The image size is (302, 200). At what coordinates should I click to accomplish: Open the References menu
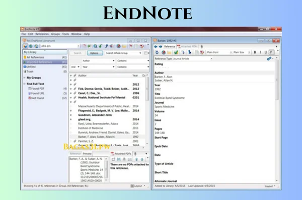coord(42,34)
